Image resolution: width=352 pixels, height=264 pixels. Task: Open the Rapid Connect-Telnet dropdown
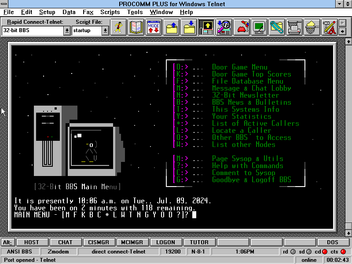pyautogui.click(x=67, y=31)
